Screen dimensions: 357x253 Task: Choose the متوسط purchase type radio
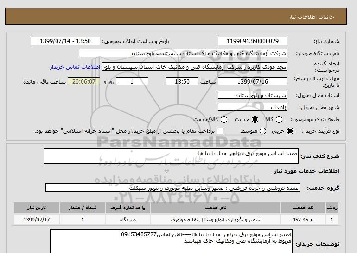point(263,131)
